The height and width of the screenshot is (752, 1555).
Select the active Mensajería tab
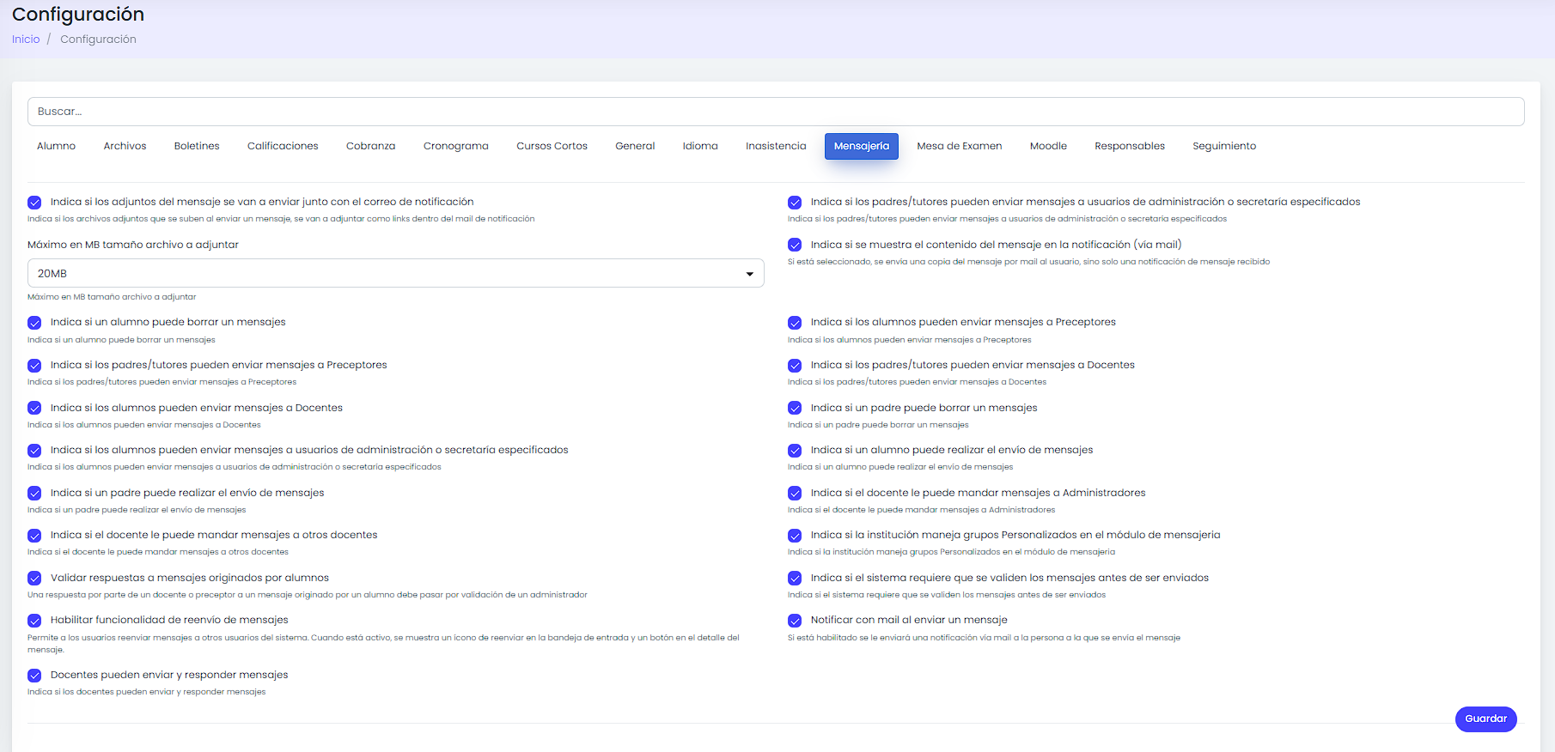tap(862, 146)
